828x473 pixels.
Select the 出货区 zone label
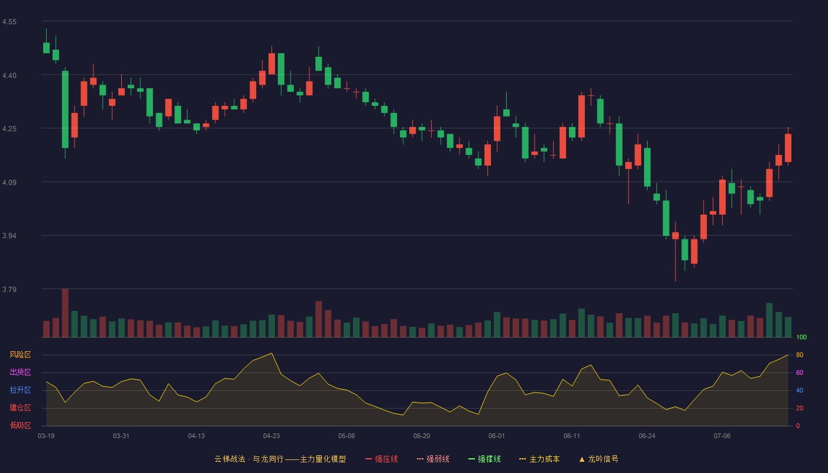(x=20, y=372)
